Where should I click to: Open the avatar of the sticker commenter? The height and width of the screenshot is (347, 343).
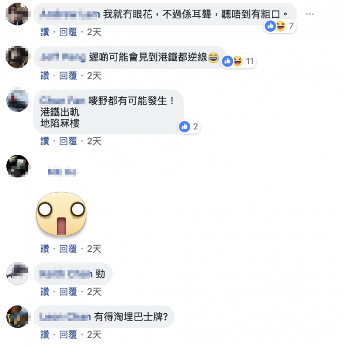coord(18,166)
